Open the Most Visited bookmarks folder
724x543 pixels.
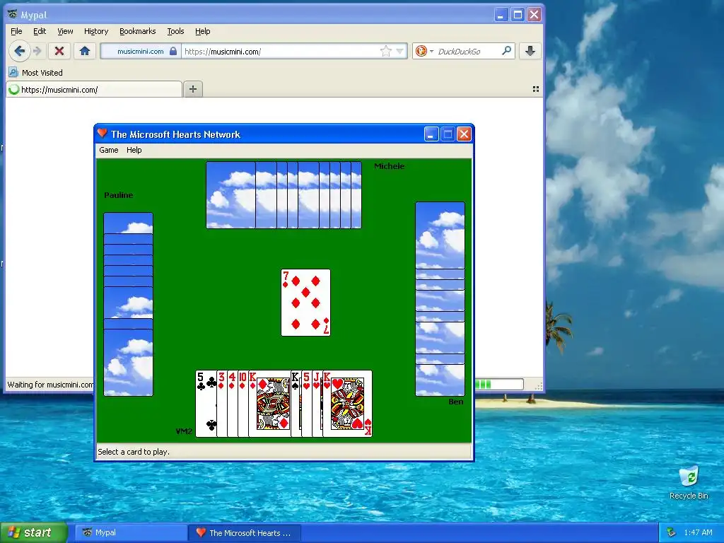coord(35,73)
